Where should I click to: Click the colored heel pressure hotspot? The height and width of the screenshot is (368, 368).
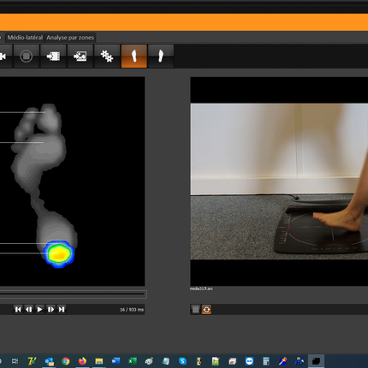point(59,254)
